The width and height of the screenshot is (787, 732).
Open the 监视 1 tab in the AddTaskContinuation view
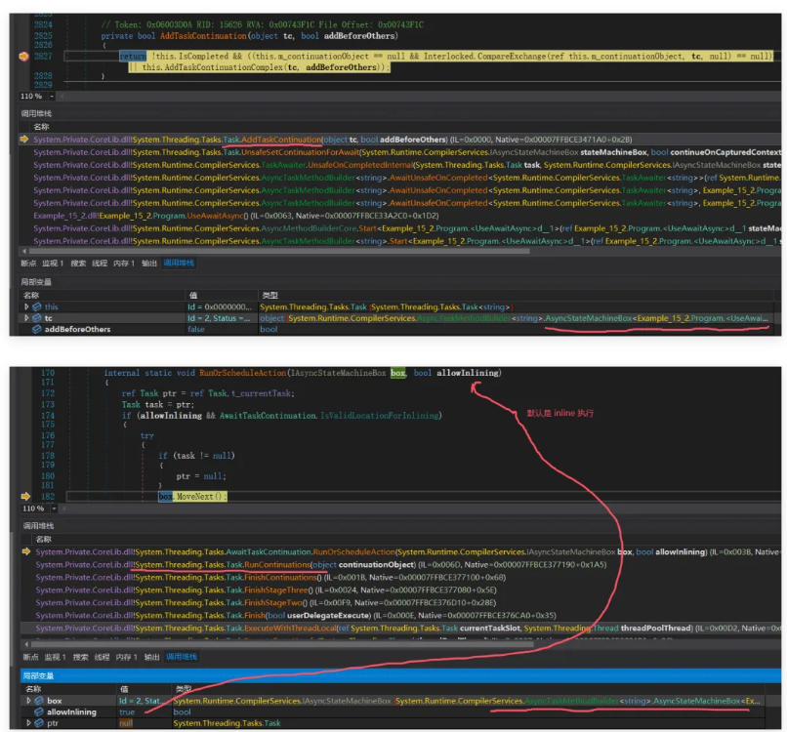coord(53,263)
